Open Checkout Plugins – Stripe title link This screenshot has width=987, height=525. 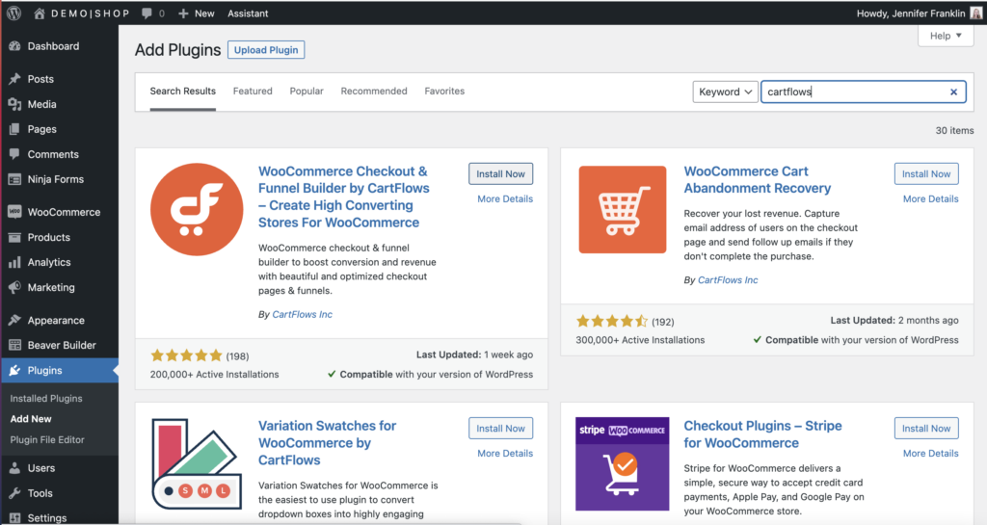pyautogui.click(x=763, y=433)
